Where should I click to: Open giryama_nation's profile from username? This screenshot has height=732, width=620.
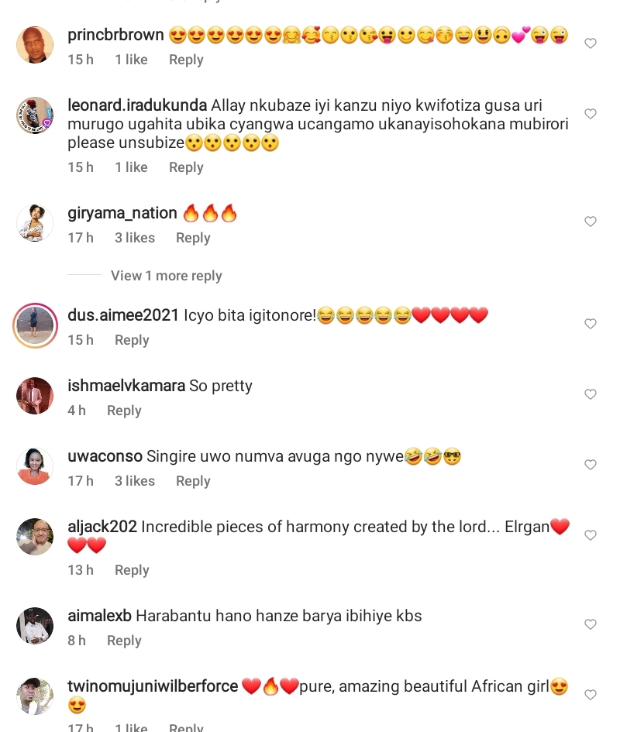click(x=122, y=213)
